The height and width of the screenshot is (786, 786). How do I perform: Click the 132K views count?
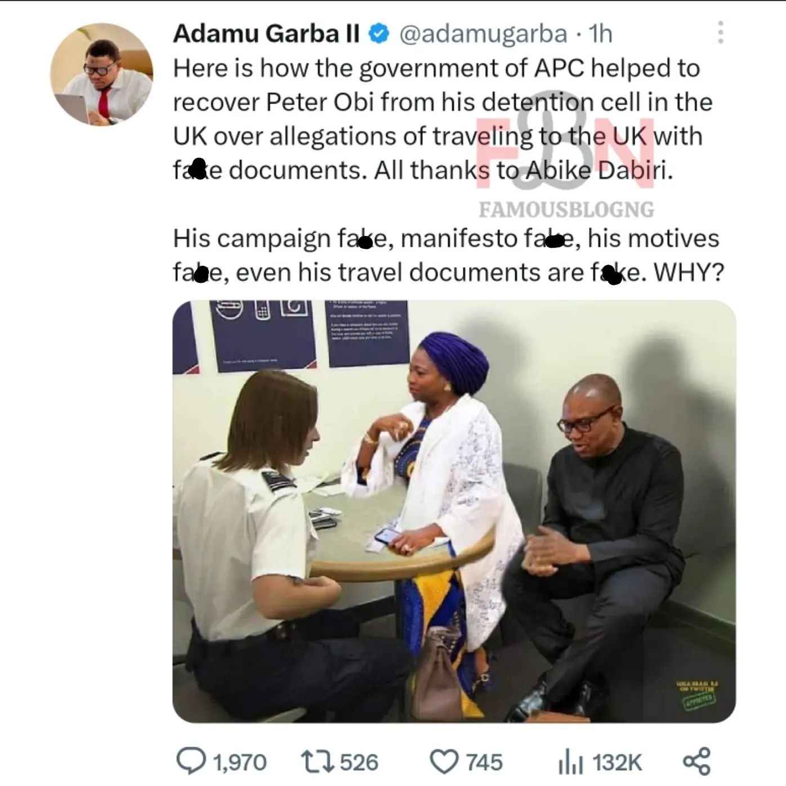(617, 763)
